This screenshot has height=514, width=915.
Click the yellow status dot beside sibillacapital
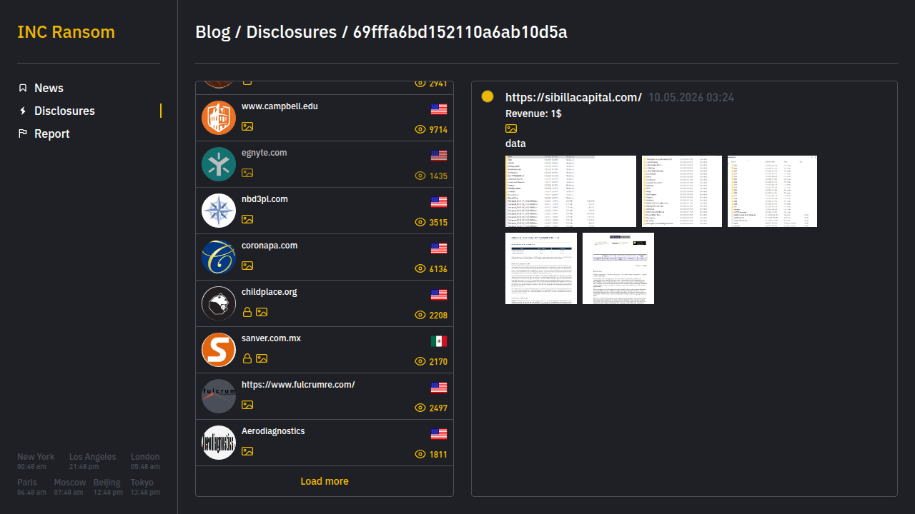coord(488,96)
